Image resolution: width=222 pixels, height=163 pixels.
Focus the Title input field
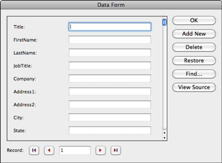click(110, 27)
